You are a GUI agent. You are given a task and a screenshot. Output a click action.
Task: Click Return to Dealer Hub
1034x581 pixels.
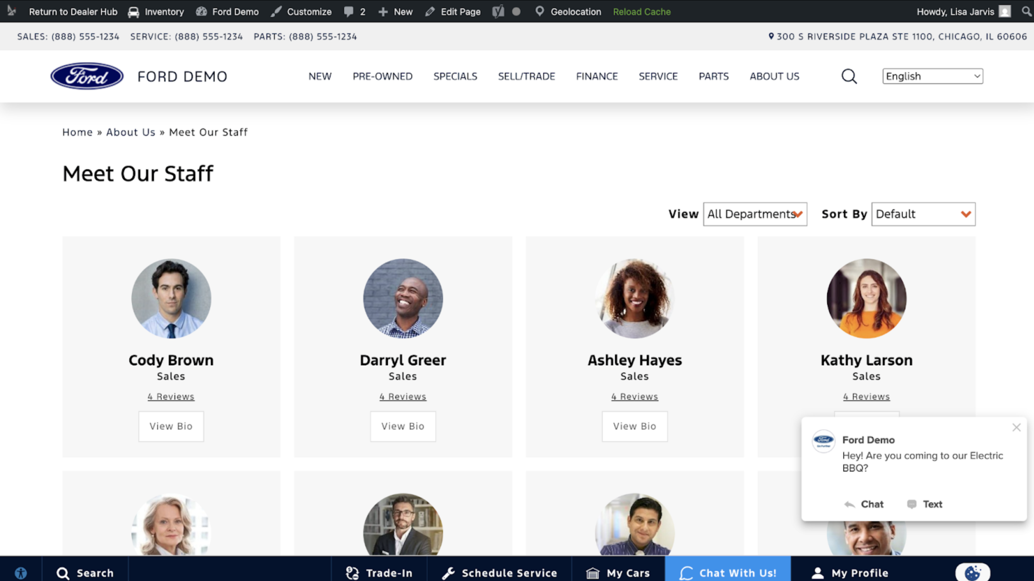[73, 12]
